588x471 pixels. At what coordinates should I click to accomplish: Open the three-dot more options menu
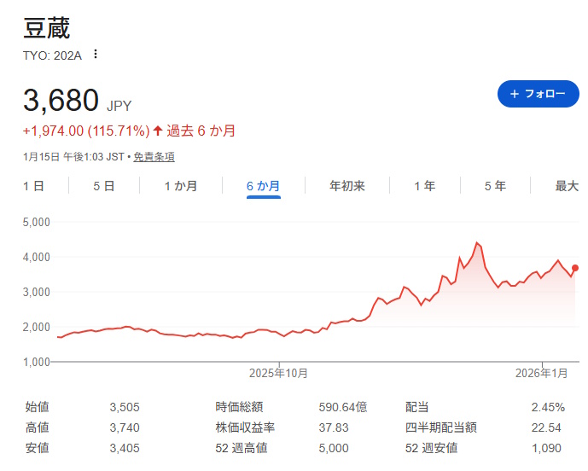coord(96,55)
